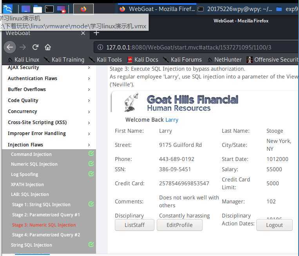Open the blue workspace icon in the taskbar
The height and width of the screenshot is (256, 299).
26,9
